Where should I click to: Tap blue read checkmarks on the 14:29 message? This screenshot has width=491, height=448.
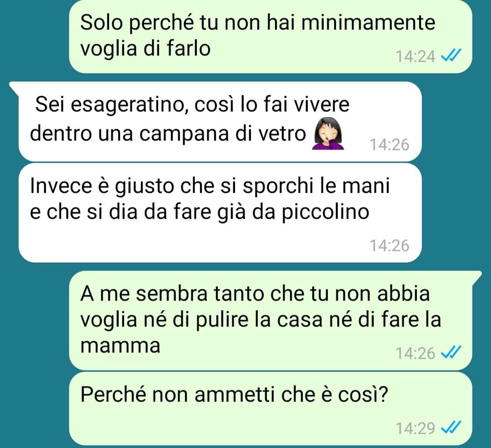[x=451, y=428]
